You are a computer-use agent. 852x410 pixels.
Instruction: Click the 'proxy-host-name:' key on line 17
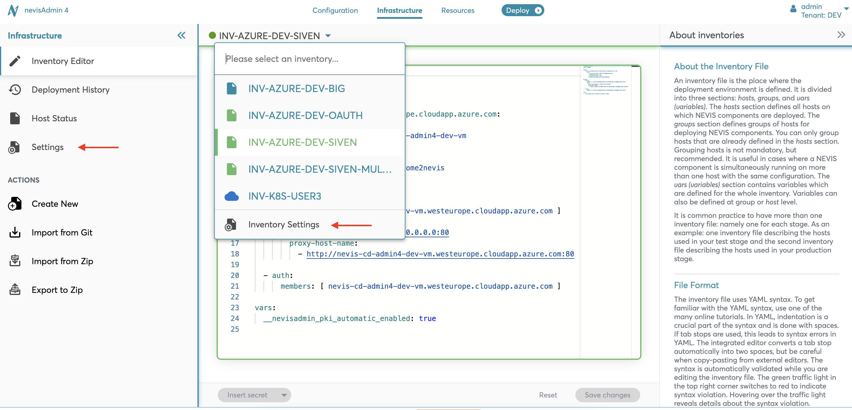[323, 243]
